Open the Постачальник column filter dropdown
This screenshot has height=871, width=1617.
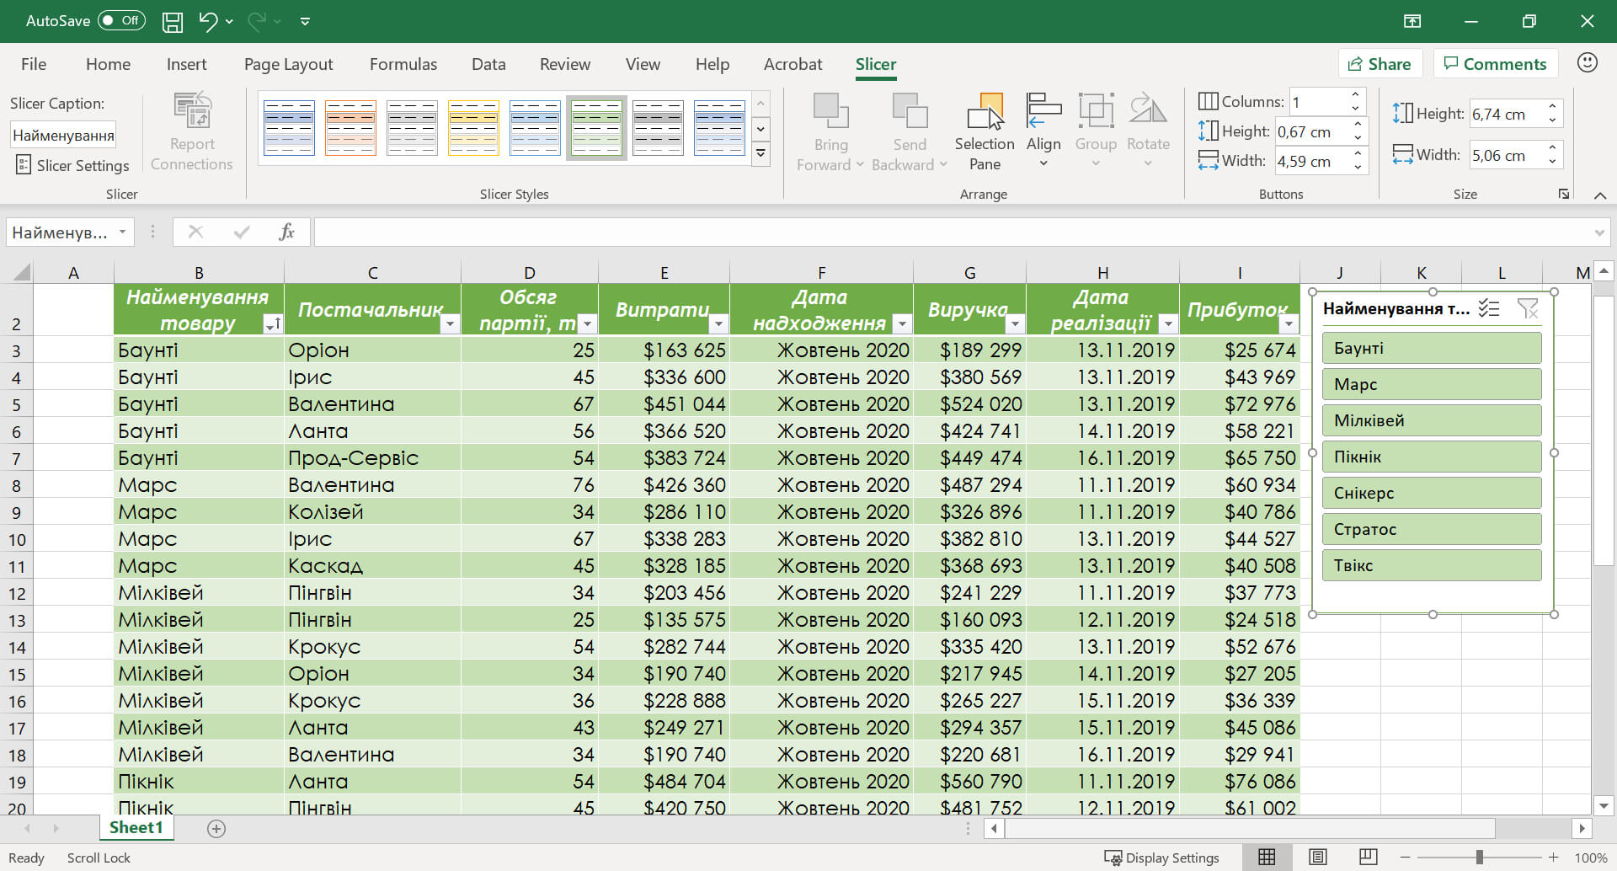pos(450,324)
